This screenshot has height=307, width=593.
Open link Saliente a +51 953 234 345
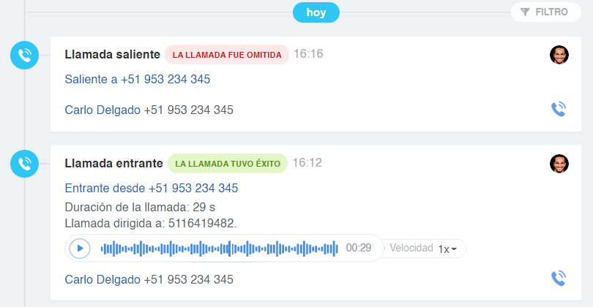click(x=138, y=79)
